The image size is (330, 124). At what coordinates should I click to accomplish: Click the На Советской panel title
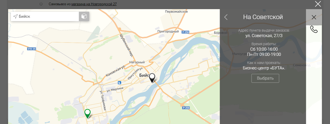coord(263,17)
